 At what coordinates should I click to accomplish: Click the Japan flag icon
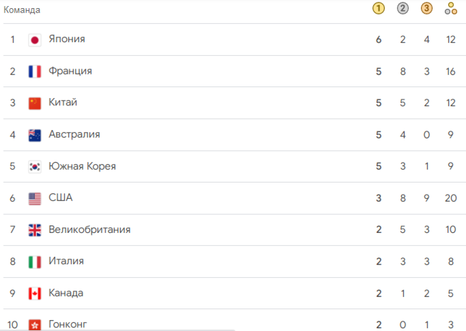pos(35,40)
